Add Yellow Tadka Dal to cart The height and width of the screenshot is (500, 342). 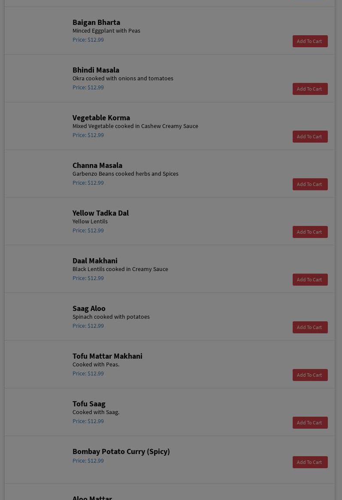click(x=310, y=232)
